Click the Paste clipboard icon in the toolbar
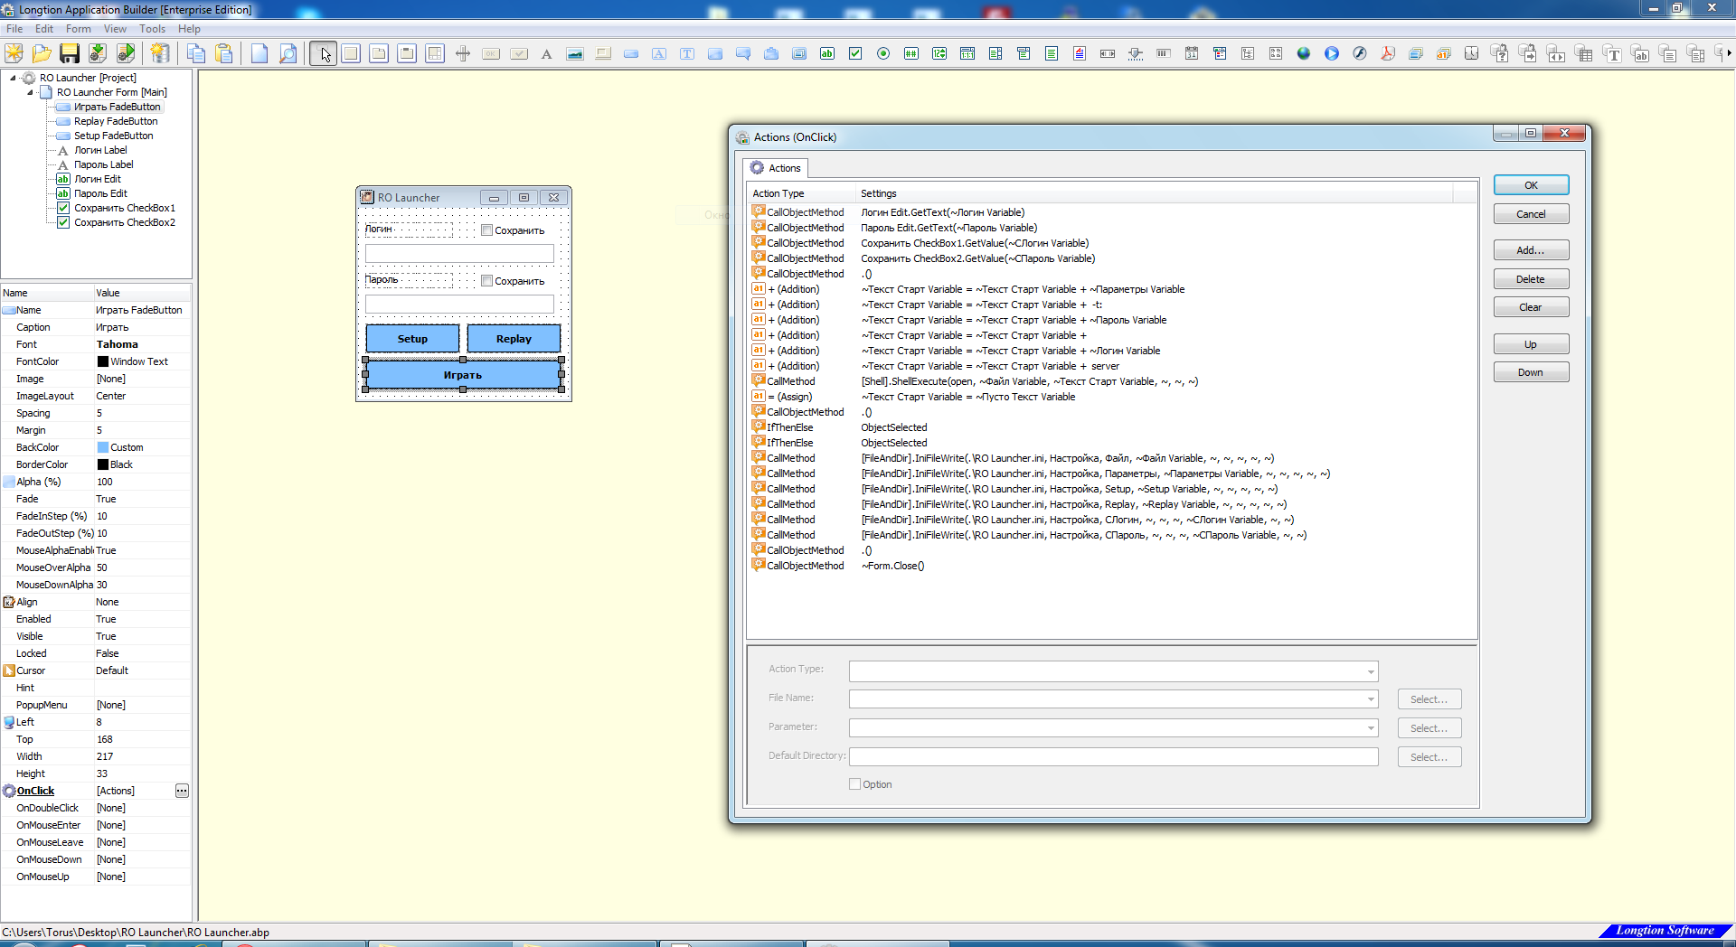 [x=223, y=53]
